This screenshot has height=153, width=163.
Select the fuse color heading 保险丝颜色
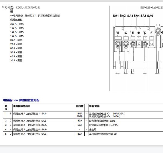16,20
